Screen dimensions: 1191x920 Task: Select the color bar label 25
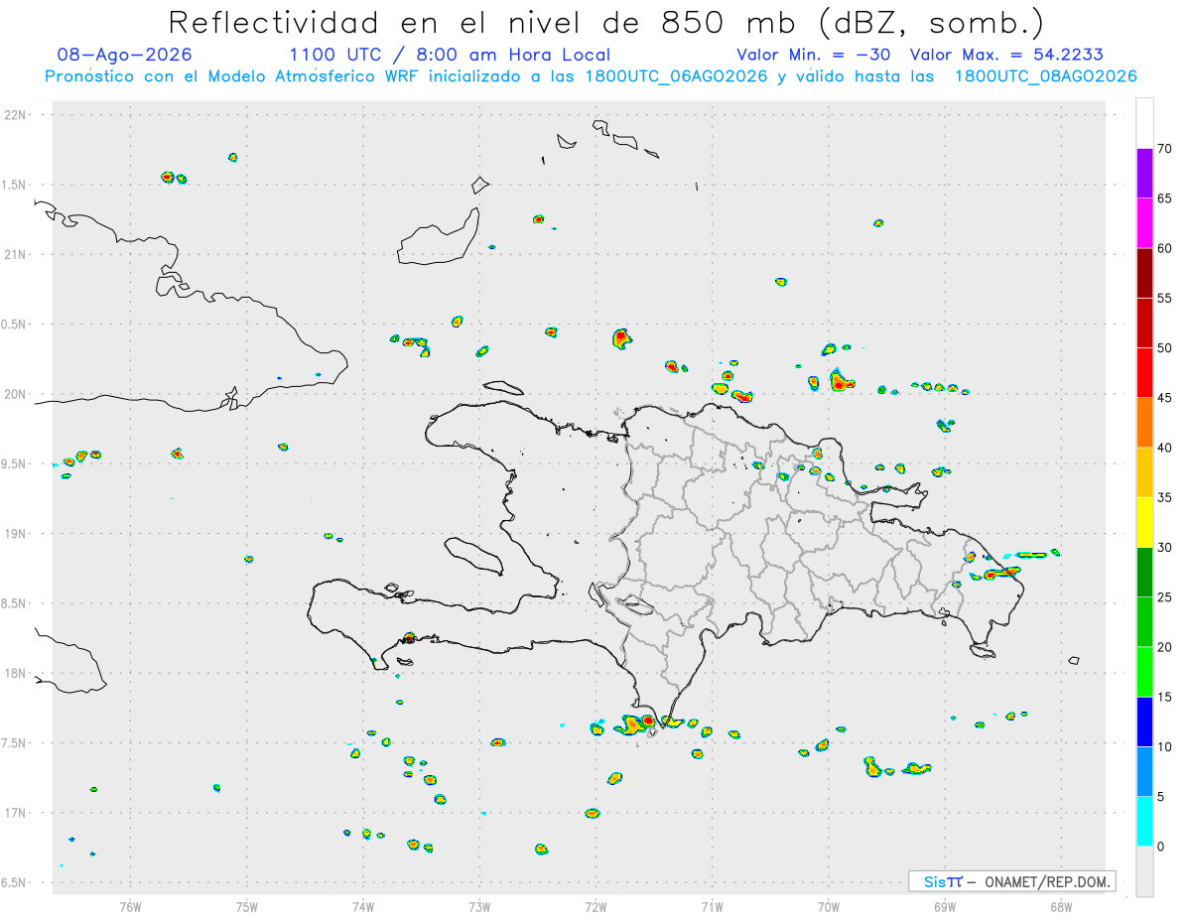click(1165, 597)
